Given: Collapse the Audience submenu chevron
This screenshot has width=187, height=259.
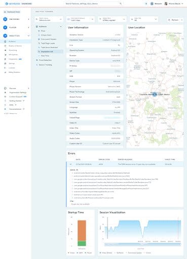Looking at the screenshot, I should (61, 27).
